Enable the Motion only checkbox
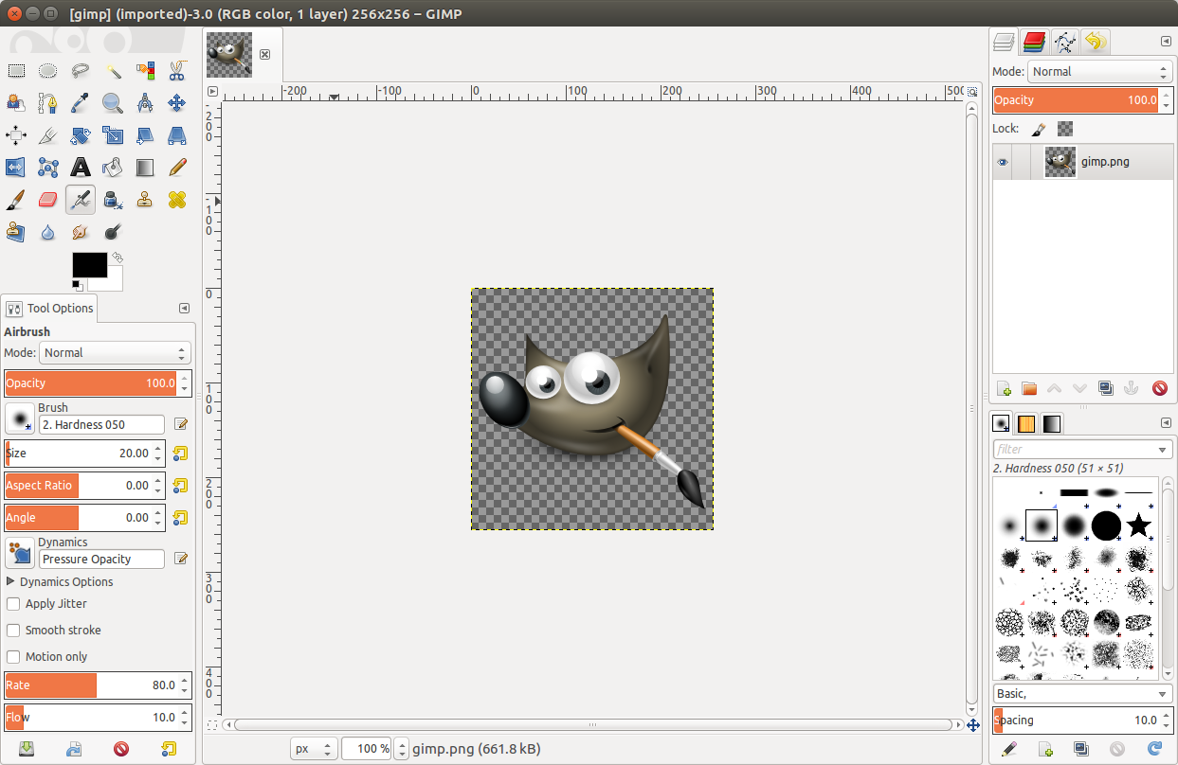Screen dimensions: 1178x765 click(x=13, y=657)
